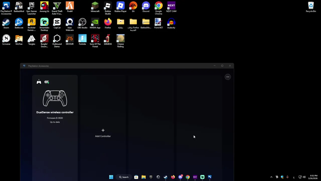Click the player one gamepad indicator icon
This screenshot has width=321, height=181.
[39, 82]
